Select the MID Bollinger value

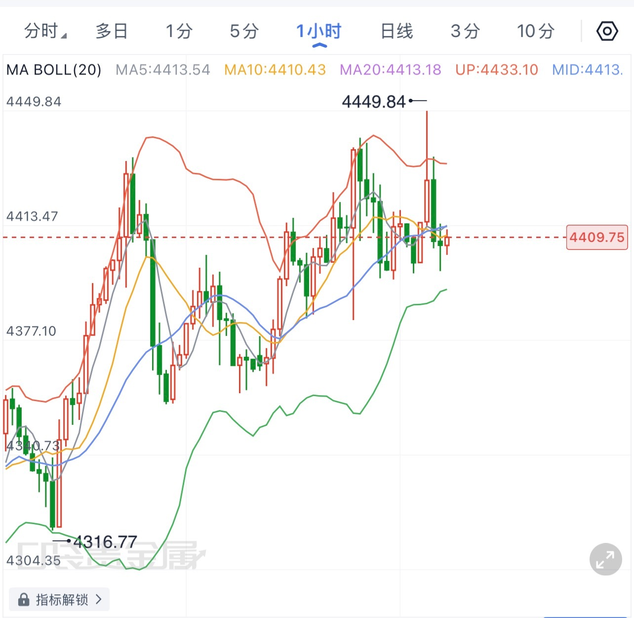click(x=588, y=70)
